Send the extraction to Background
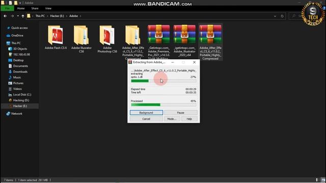 (x=146, y=113)
